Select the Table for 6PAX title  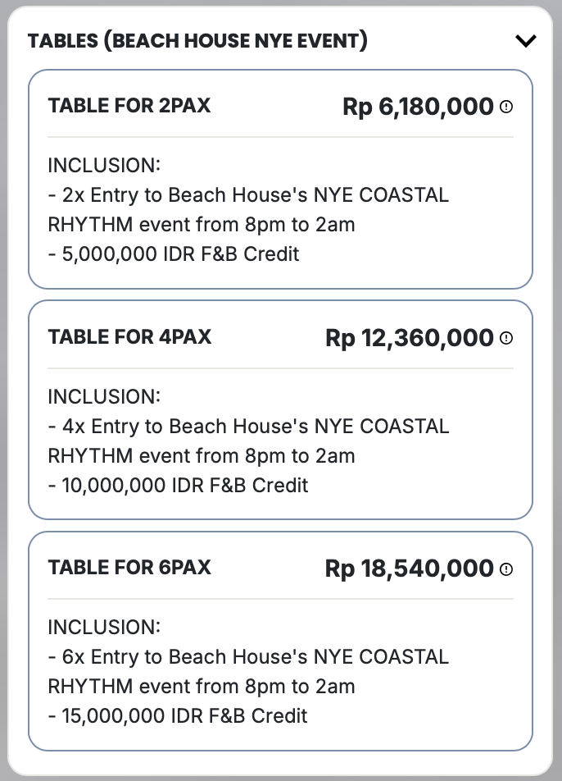129,568
